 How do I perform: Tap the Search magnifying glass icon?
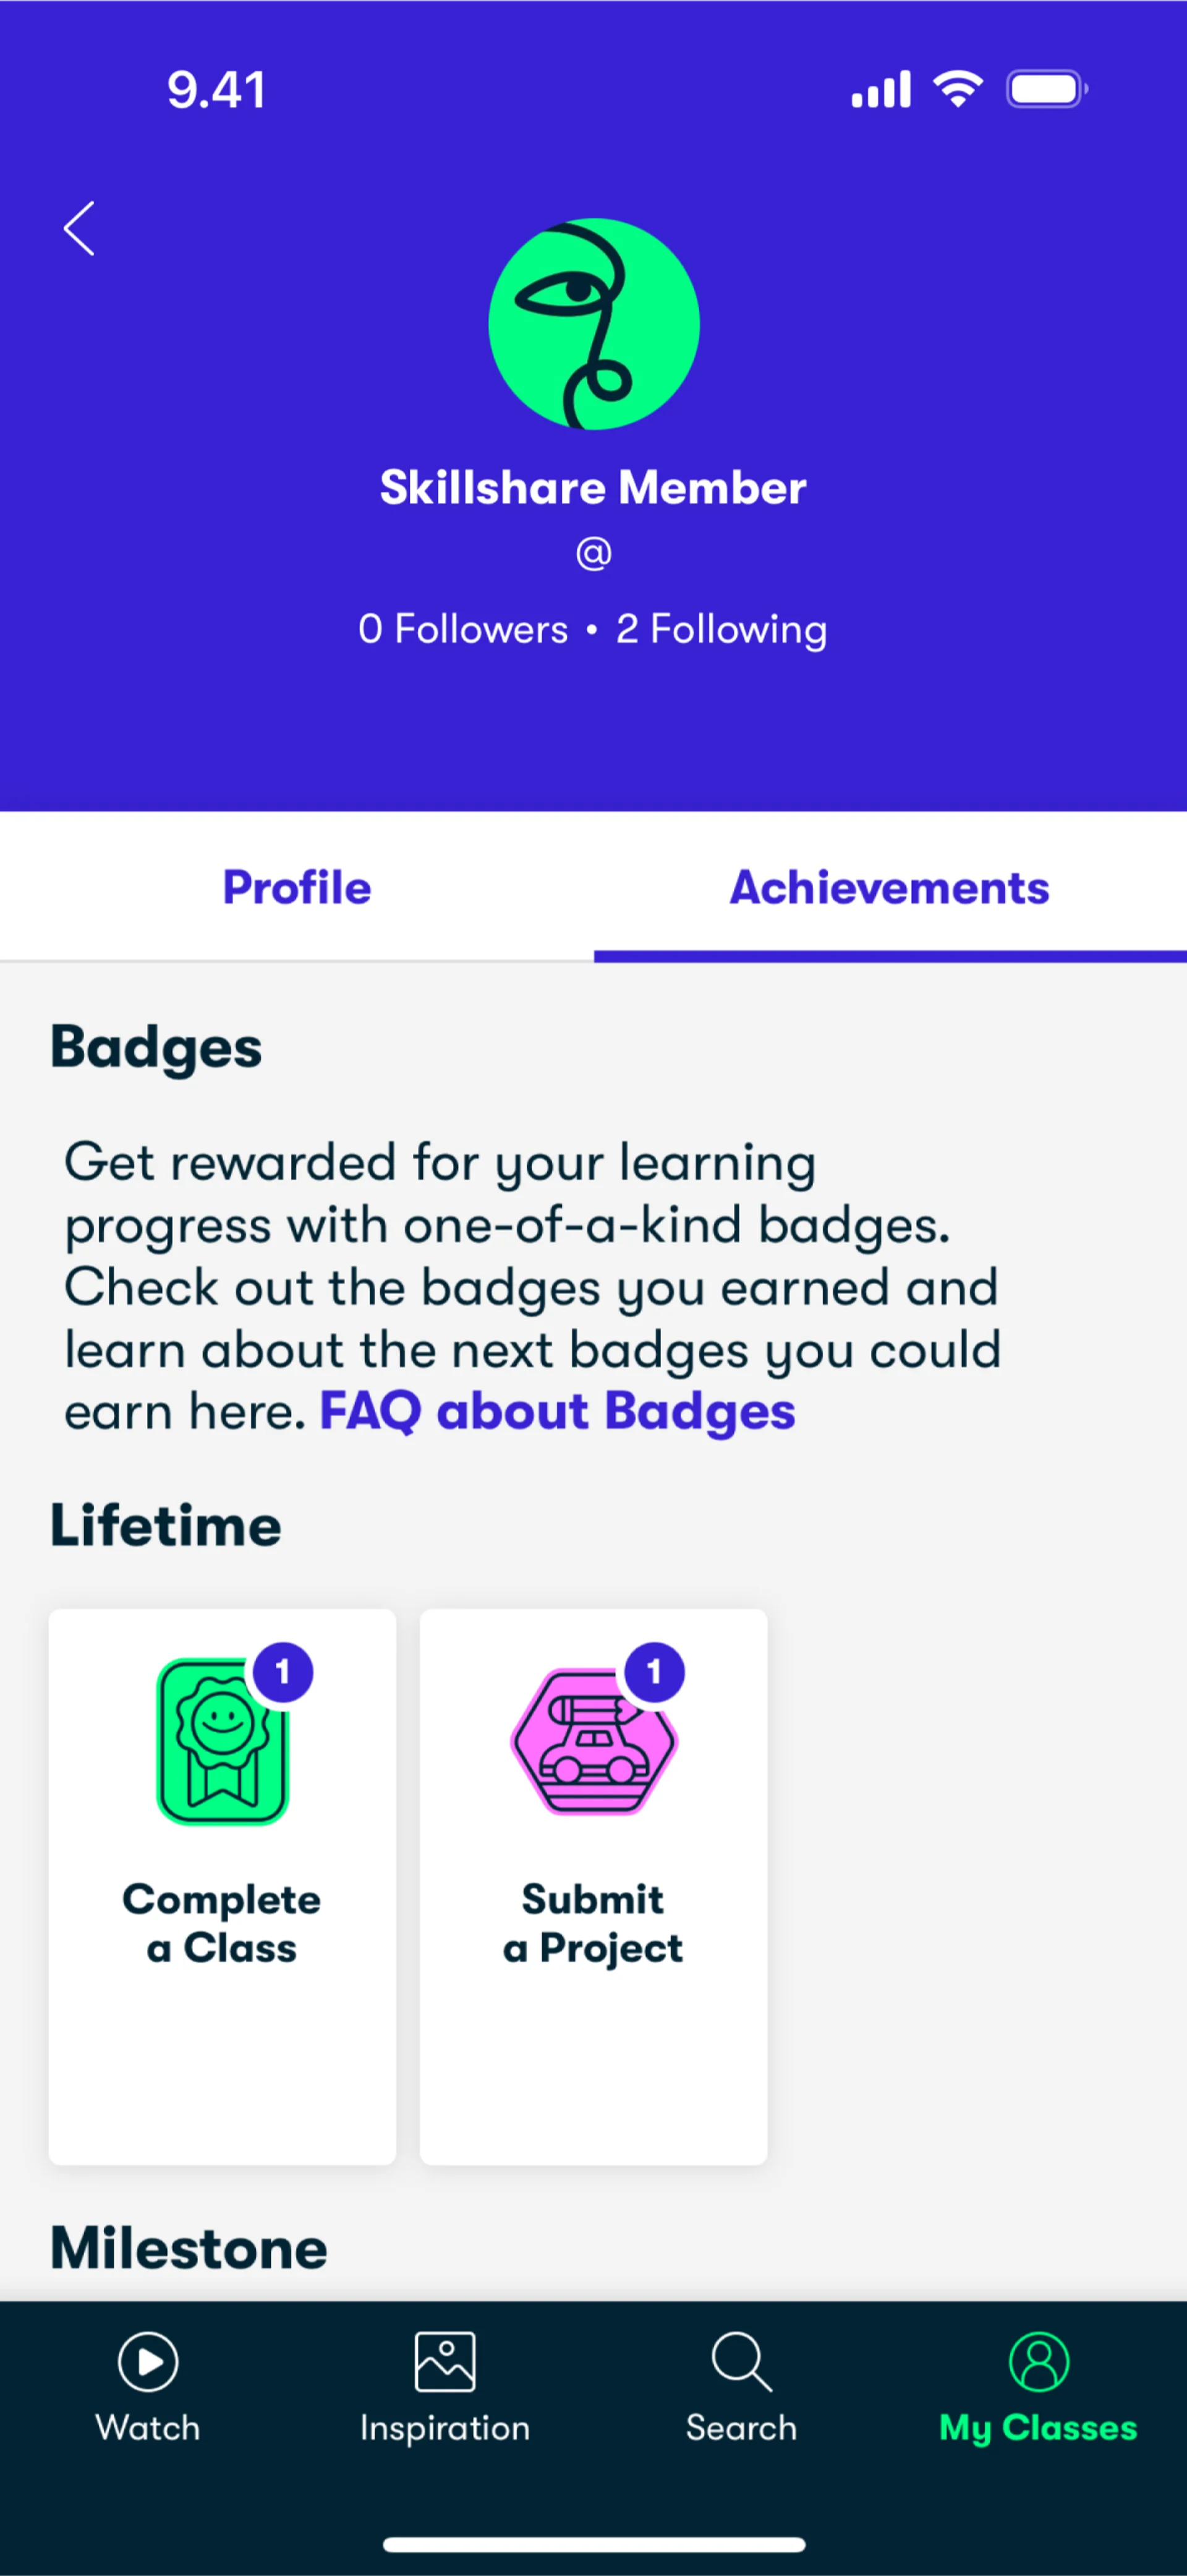[741, 2362]
